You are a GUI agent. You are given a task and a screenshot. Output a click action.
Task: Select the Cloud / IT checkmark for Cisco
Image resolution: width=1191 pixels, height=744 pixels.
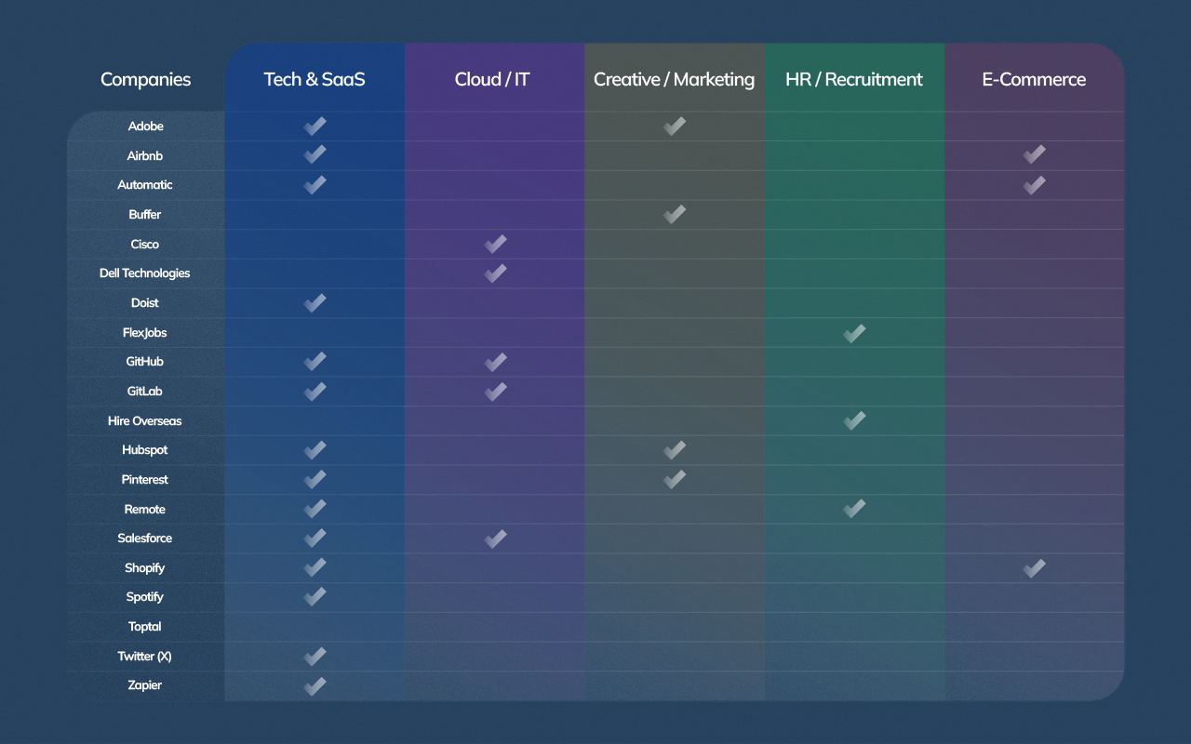point(494,244)
